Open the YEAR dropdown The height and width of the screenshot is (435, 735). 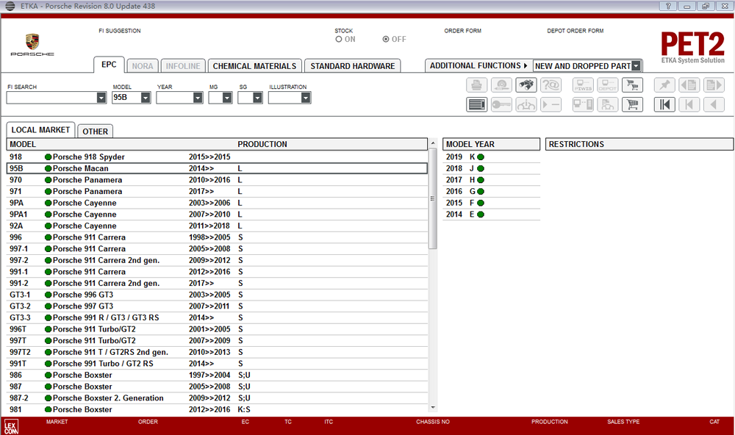[x=198, y=98]
